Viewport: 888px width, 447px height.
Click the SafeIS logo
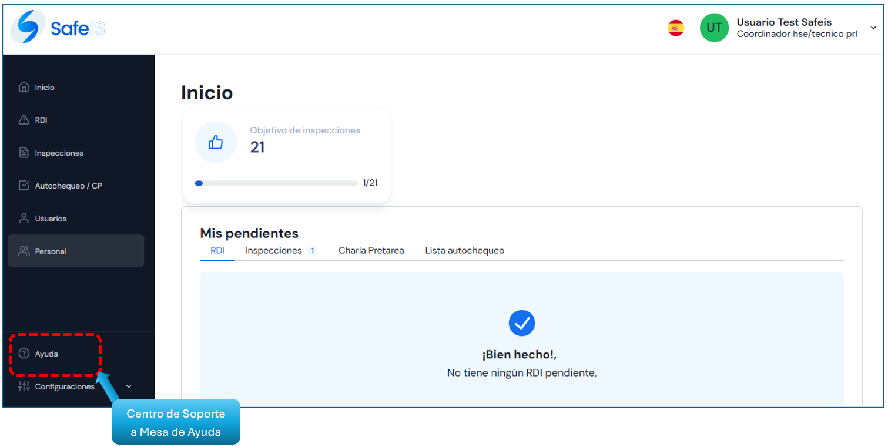(x=58, y=28)
